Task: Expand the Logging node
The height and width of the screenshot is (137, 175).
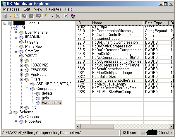Action: click(x=16, y=42)
